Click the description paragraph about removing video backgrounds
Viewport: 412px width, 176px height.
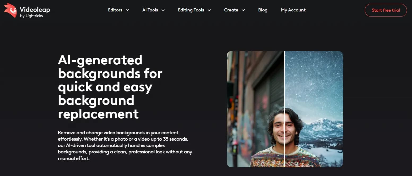pyautogui.click(x=125, y=145)
